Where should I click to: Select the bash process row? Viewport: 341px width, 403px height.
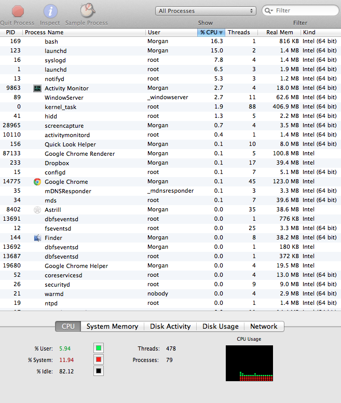170,42
